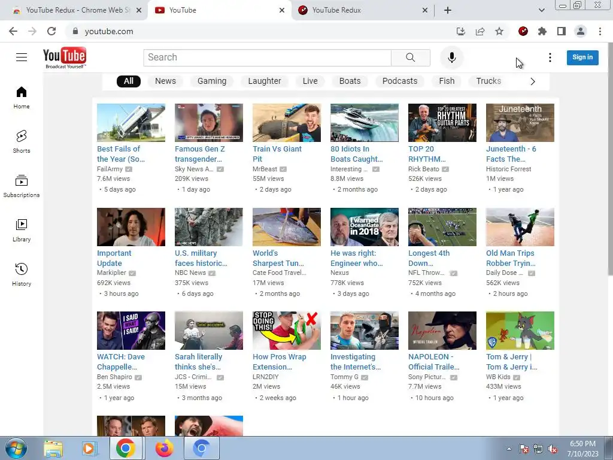
Task: Open the Tom & Jerry thumbnail
Action: click(x=520, y=331)
